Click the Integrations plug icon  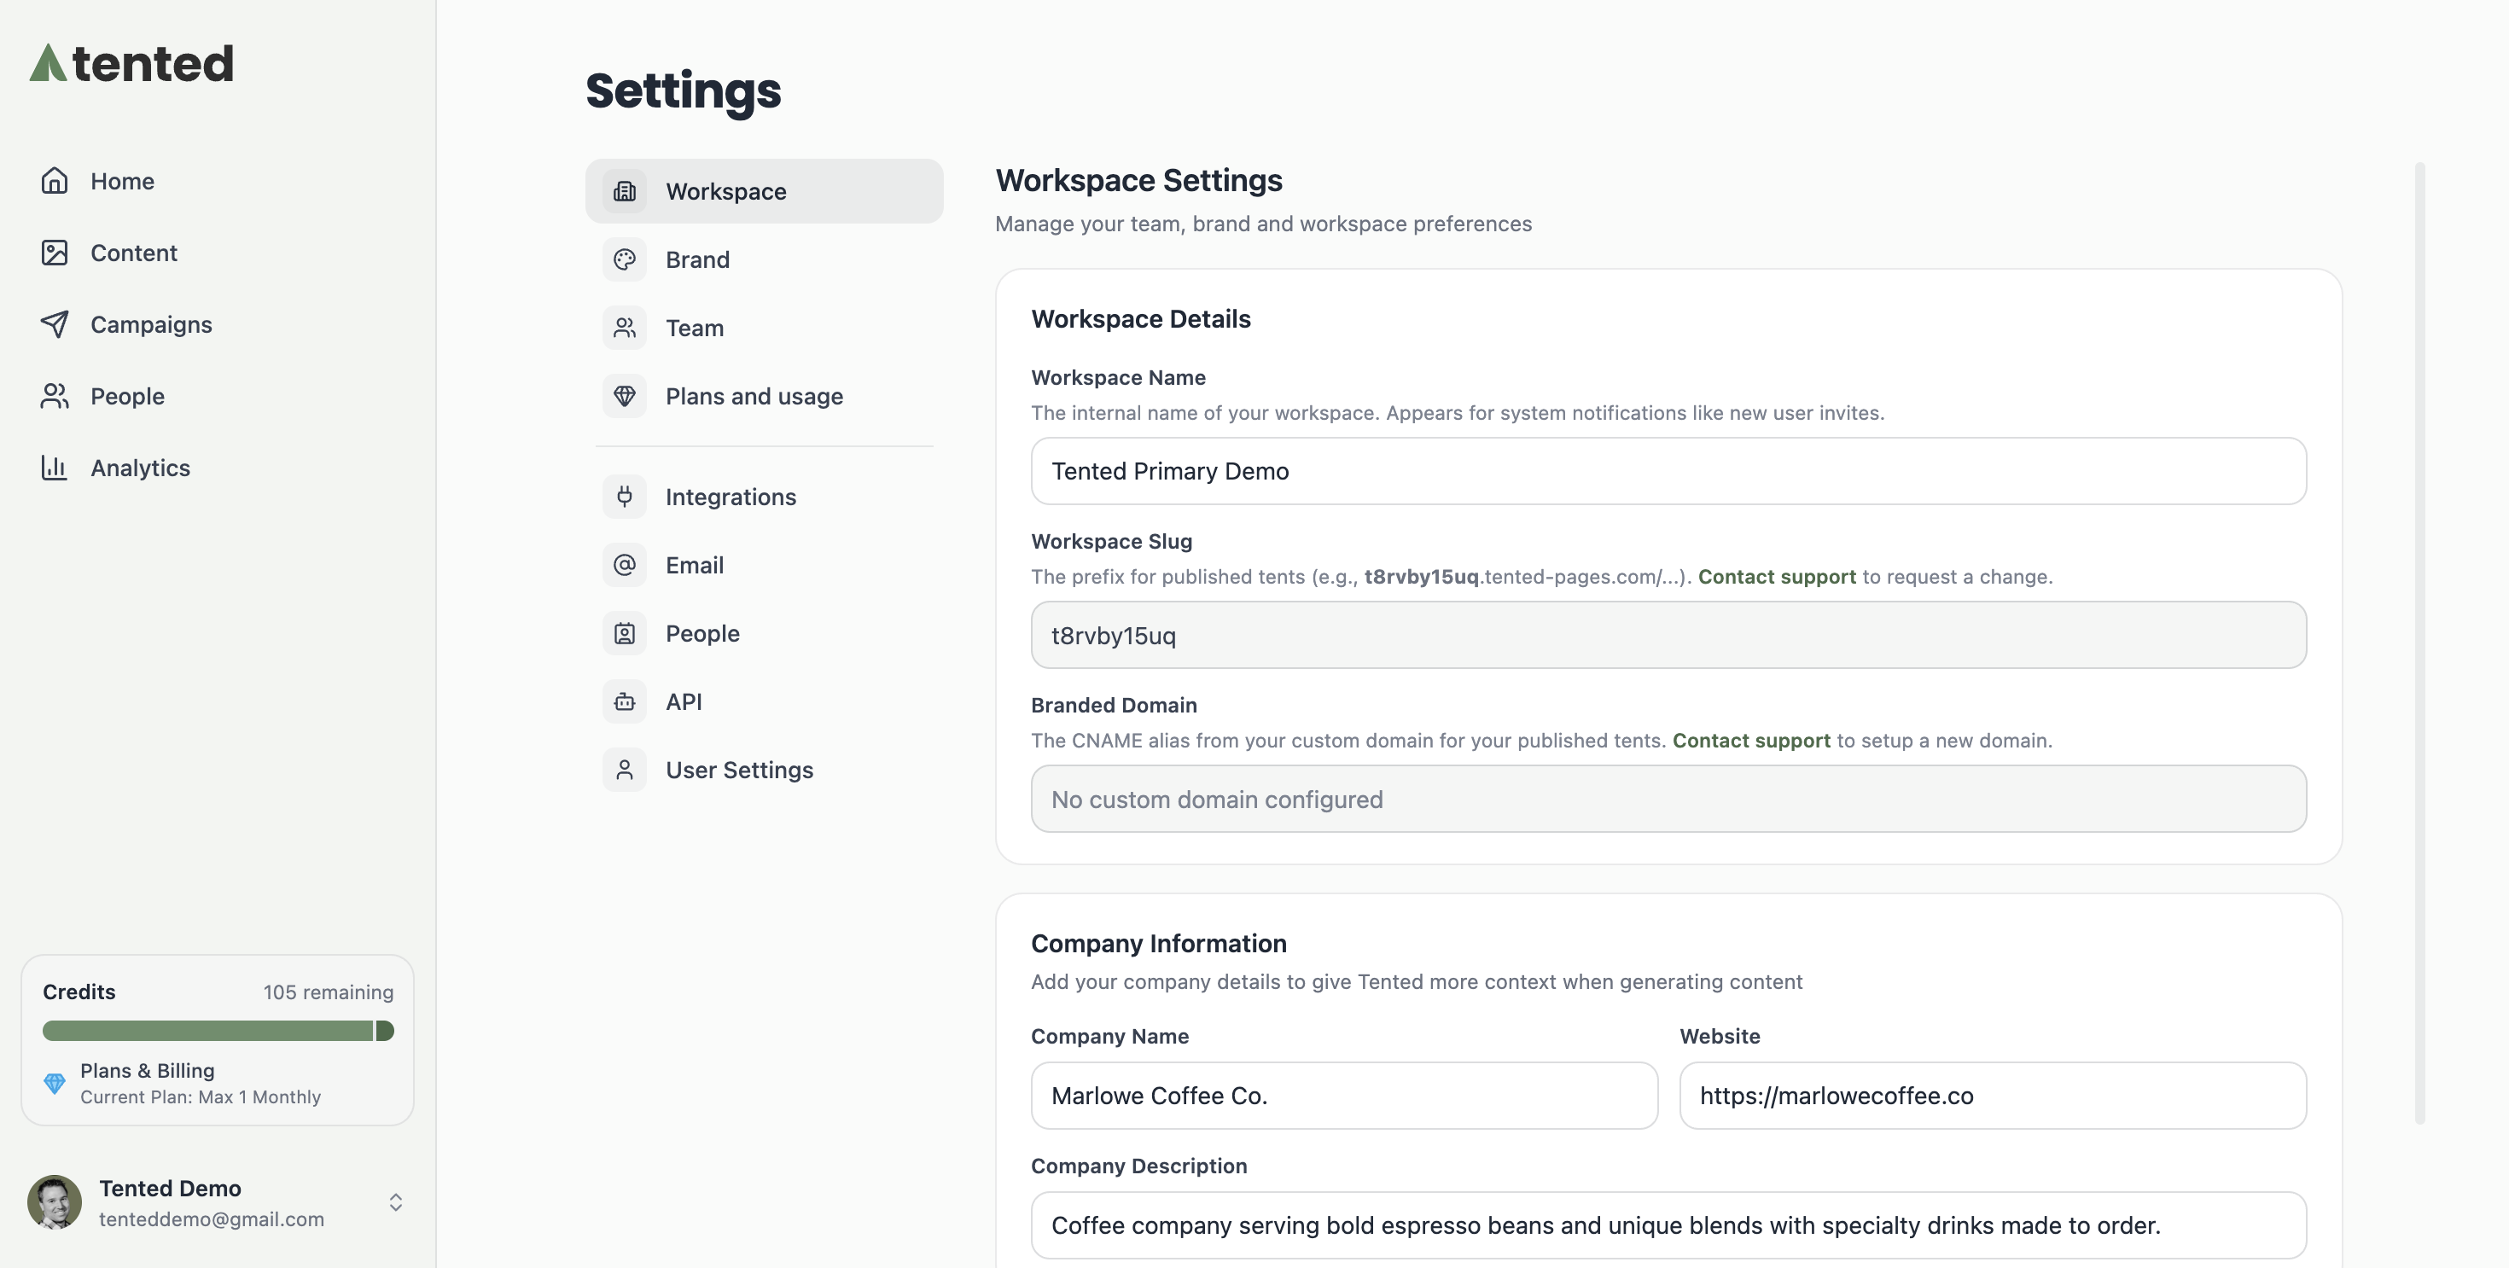pyautogui.click(x=625, y=497)
